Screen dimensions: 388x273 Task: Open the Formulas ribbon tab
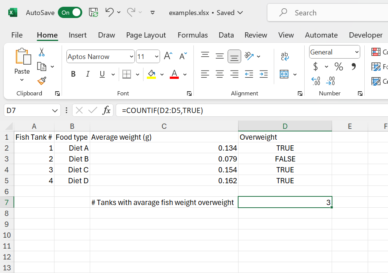coord(193,35)
